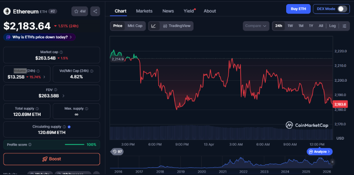354x175 pixels.
Task: Open the About tab
Action: (x=210, y=11)
